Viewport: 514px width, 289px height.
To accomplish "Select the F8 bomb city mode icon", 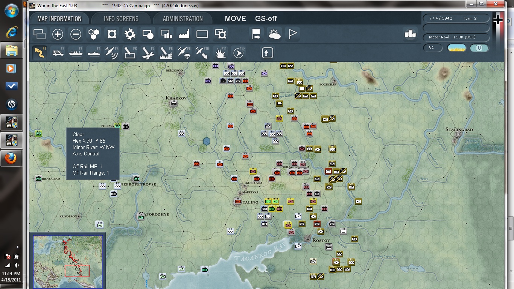I will click(166, 53).
